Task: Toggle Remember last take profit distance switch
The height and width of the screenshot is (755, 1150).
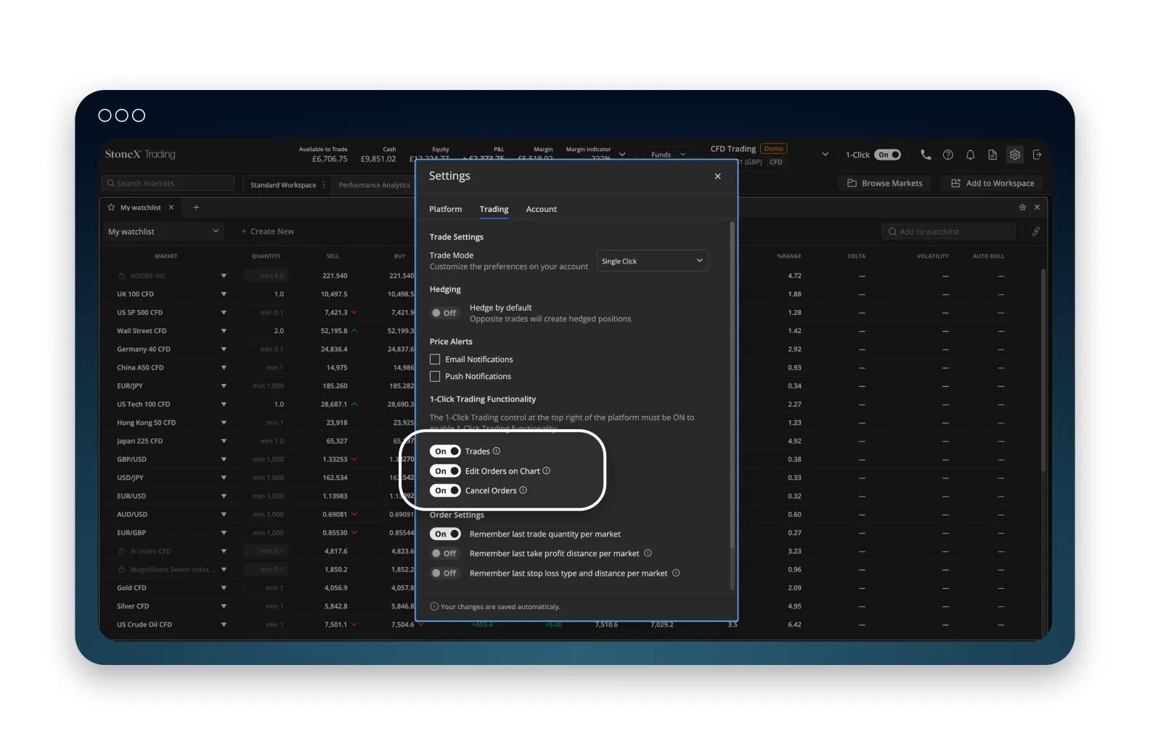Action: click(444, 554)
